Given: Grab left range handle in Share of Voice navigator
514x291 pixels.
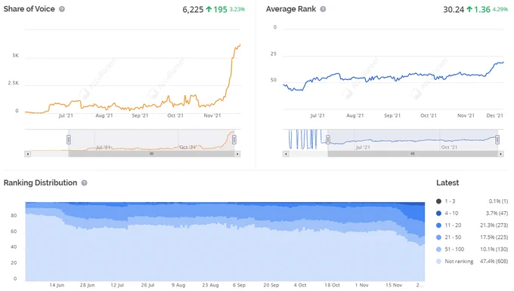Looking at the screenshot, I should click(69, 139).
